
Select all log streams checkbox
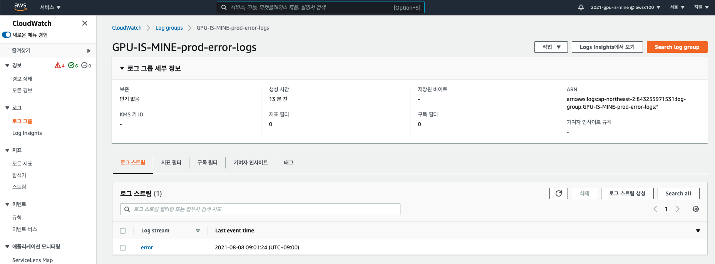[123, 231]
